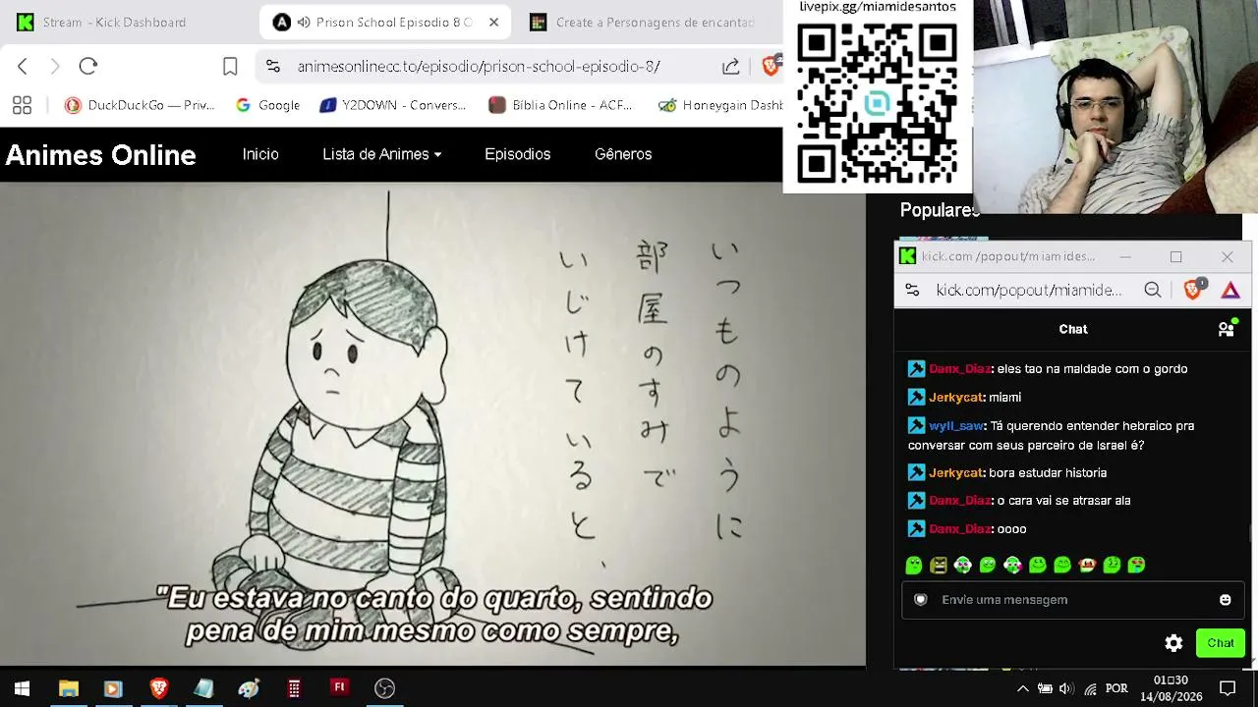
Task: Open site settings icon in main address bar
Action: [x=273, y=66]
